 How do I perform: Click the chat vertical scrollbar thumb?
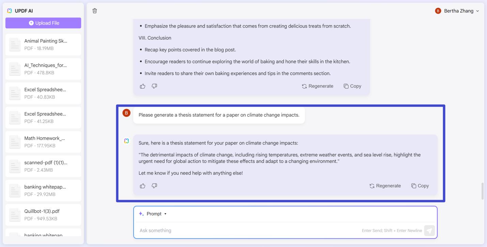(x=482, y=191)
